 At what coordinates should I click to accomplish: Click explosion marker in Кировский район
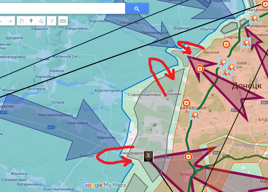pos(195,114)
